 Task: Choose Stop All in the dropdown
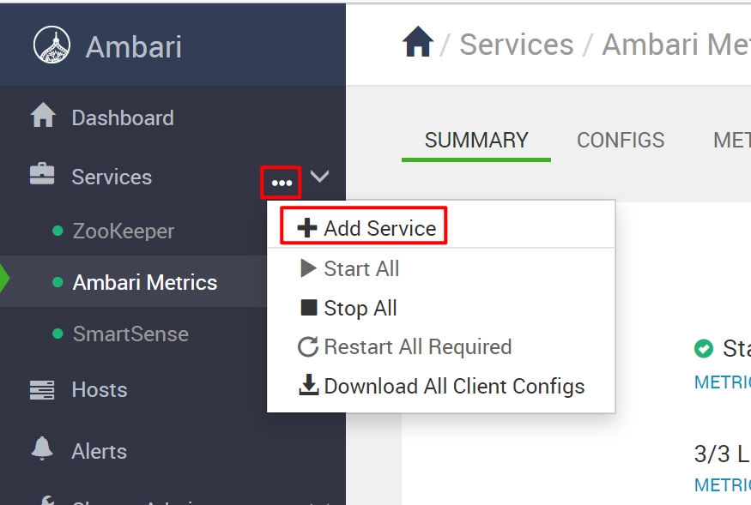click(x=348, y=308)
